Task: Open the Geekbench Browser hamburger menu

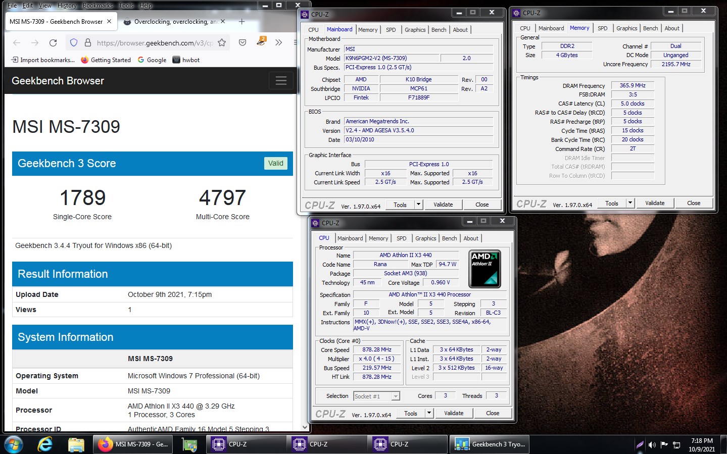Action: 281,80
